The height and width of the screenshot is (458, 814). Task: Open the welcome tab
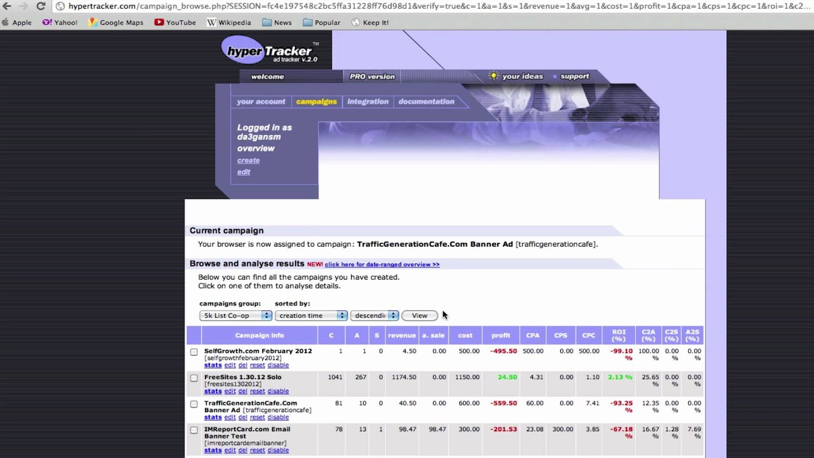click(x=268, y=76)
